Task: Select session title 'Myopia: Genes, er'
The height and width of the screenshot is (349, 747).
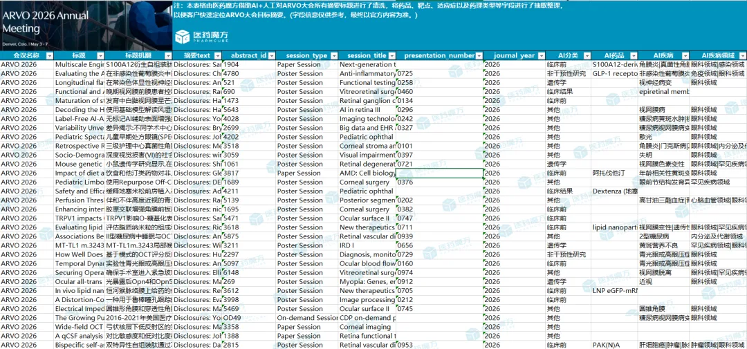Action: tap(367, 282)
